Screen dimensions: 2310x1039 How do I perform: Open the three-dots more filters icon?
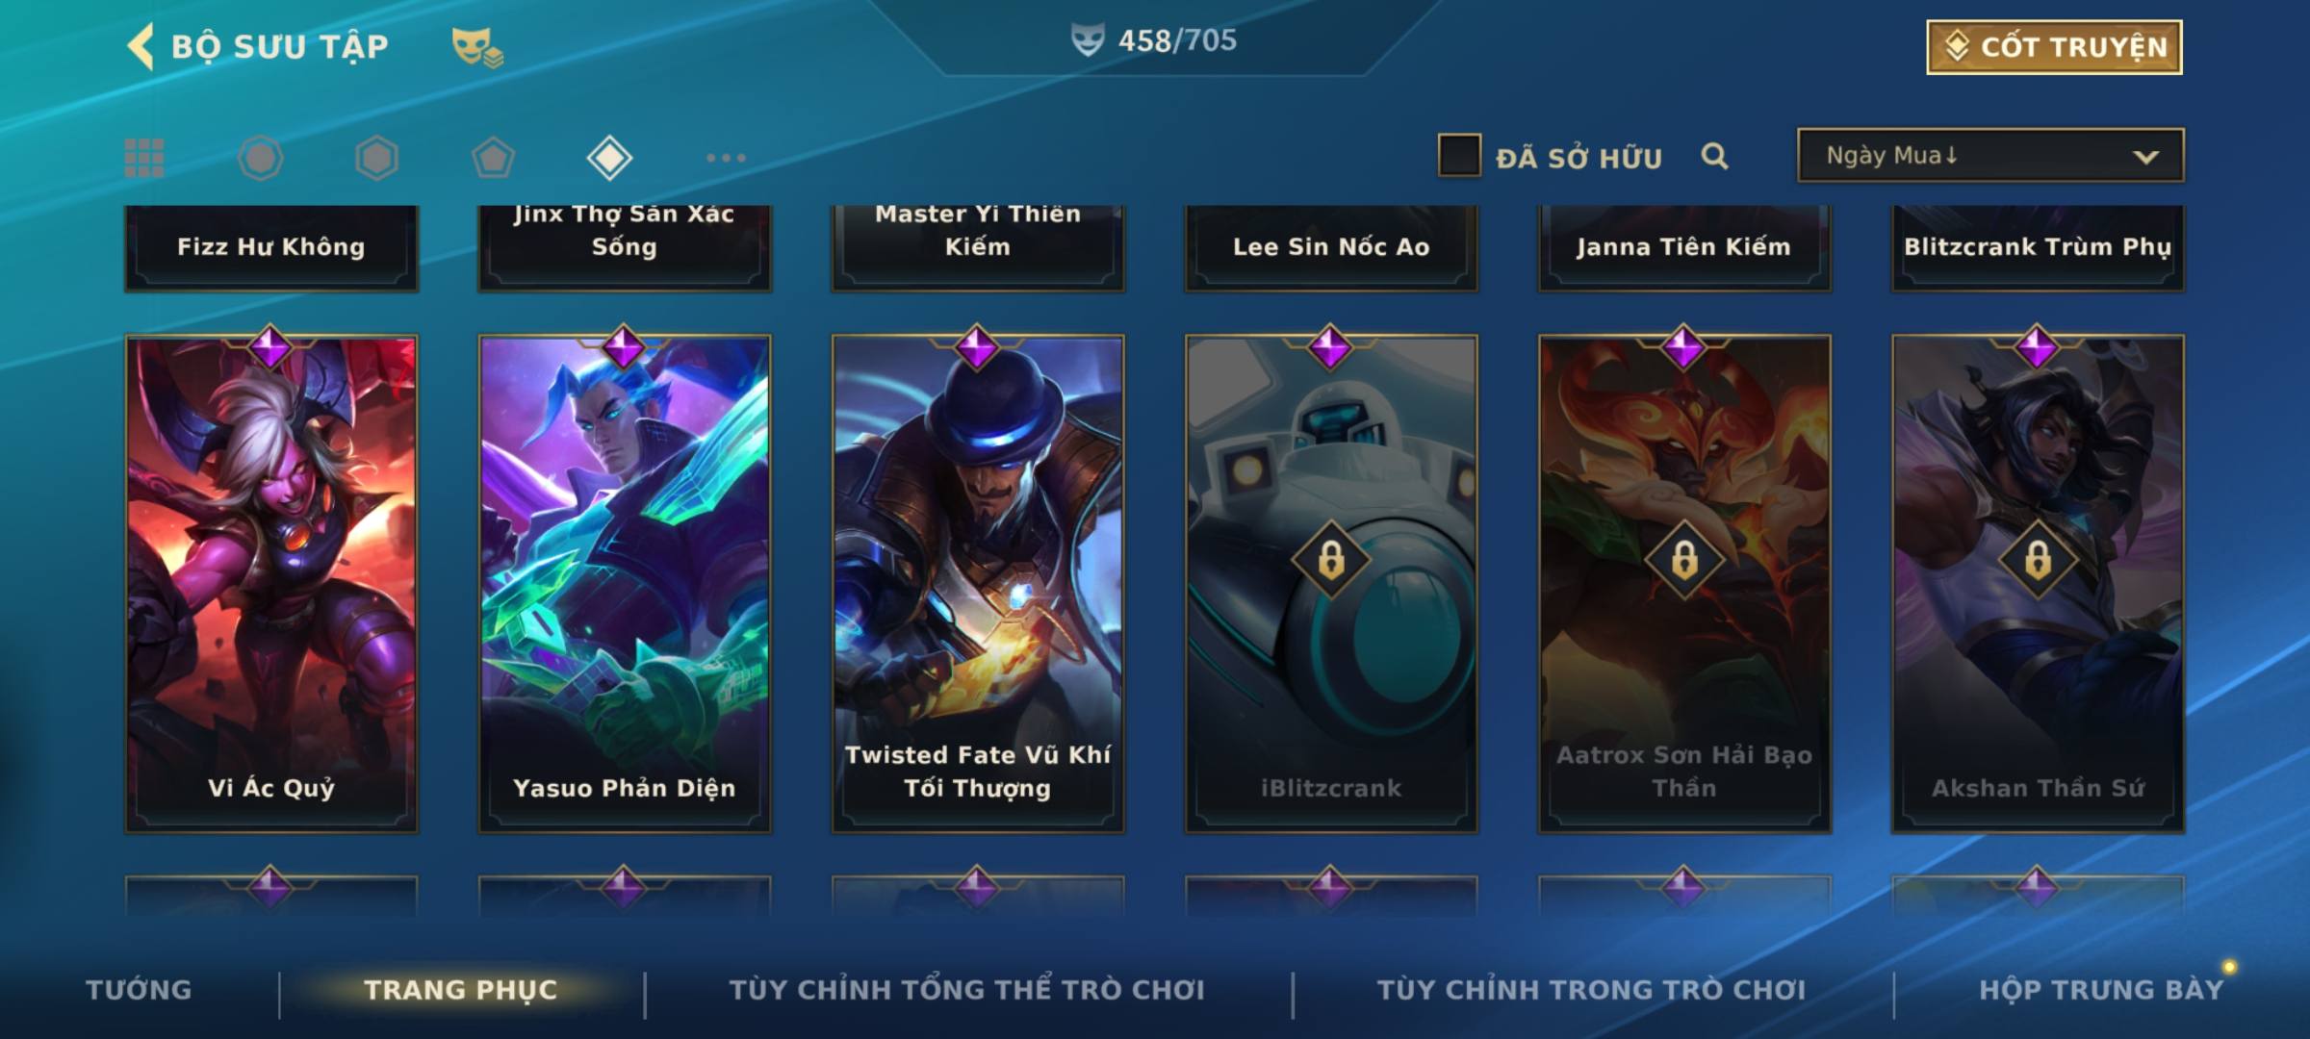pos(726,158)
